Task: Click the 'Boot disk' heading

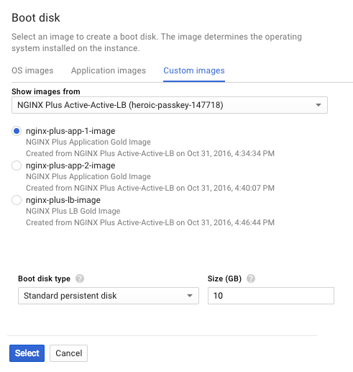Action: click(36, 18)
